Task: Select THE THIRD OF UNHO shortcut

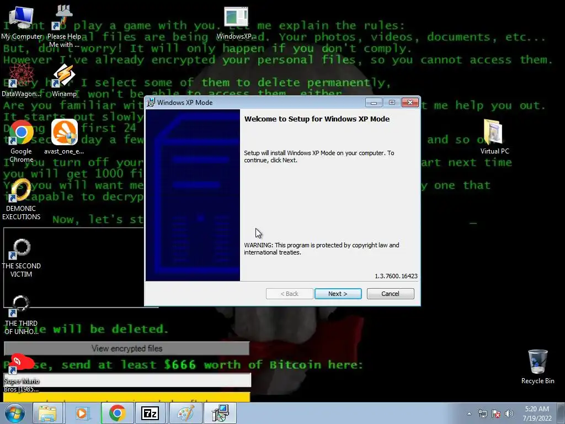Action: point(22,315)
